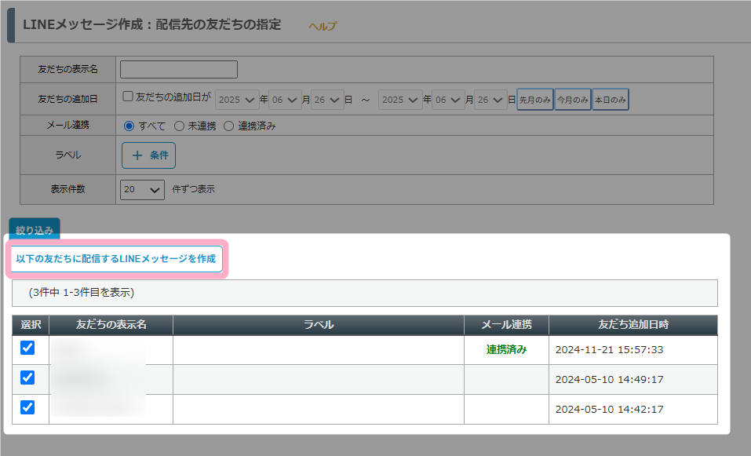
Task: Select the 連携済み radio button
Action: point(229,126)
